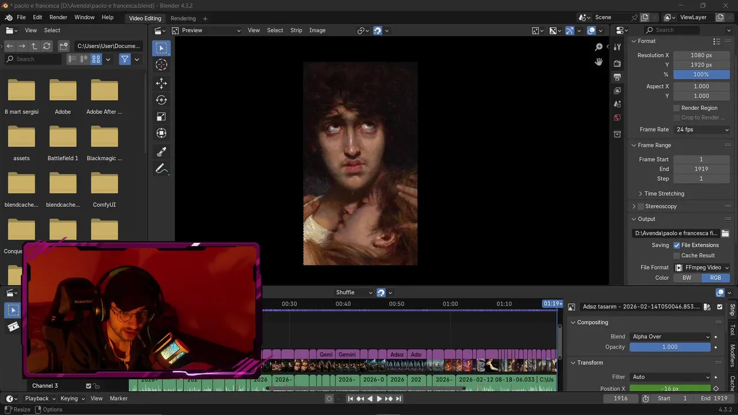Select RGB color mode
This screenshot has height=415, width=738.
pyautogui.click(x=716, y=278)
